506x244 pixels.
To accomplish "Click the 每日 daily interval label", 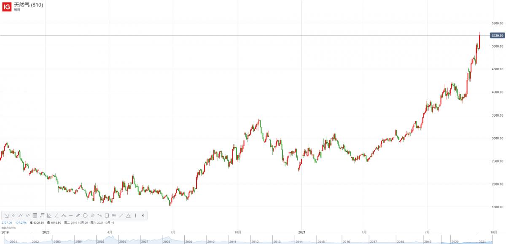I will [x=17, y=10].
